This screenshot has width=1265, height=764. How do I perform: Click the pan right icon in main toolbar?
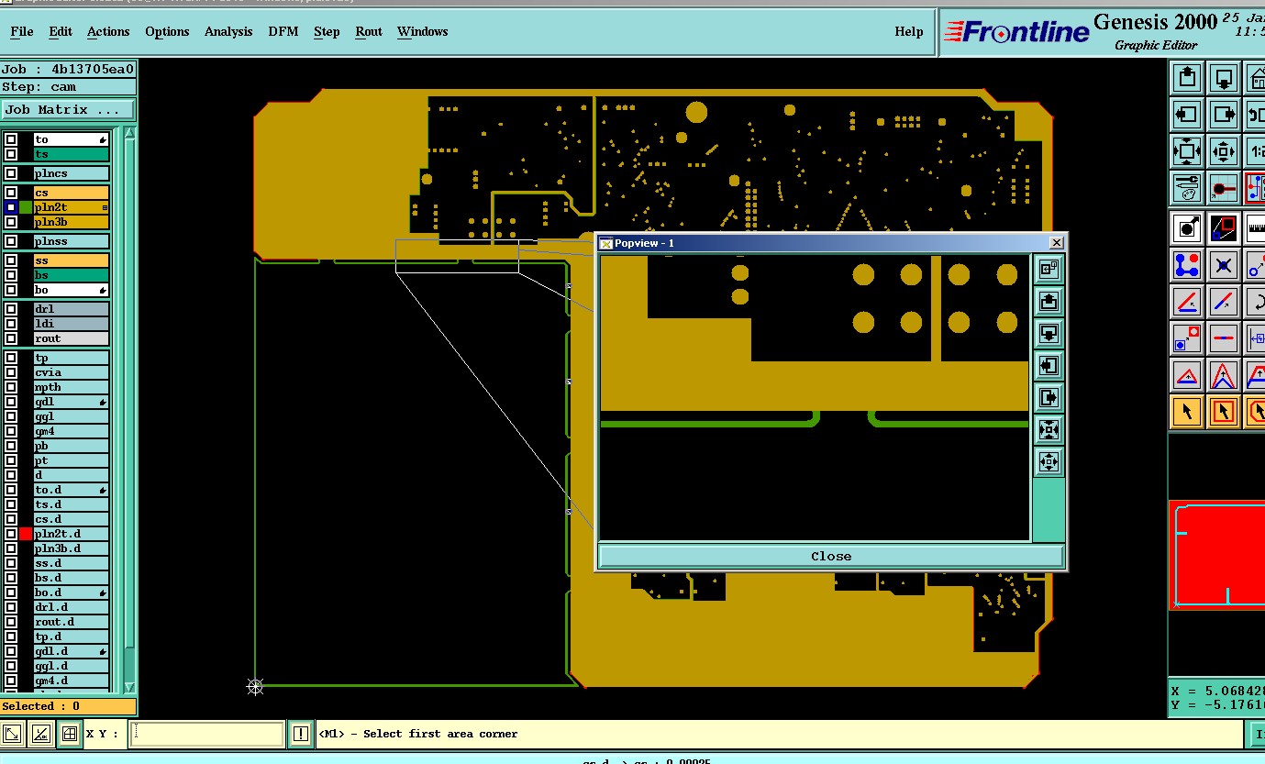tap(1223, 115)
